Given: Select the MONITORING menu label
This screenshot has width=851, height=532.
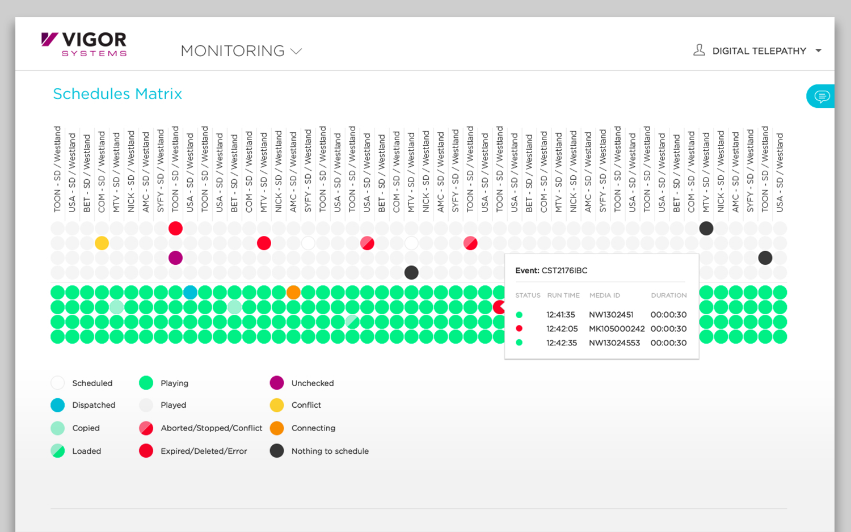Looking at the screenshot, I should pos(233,51).
